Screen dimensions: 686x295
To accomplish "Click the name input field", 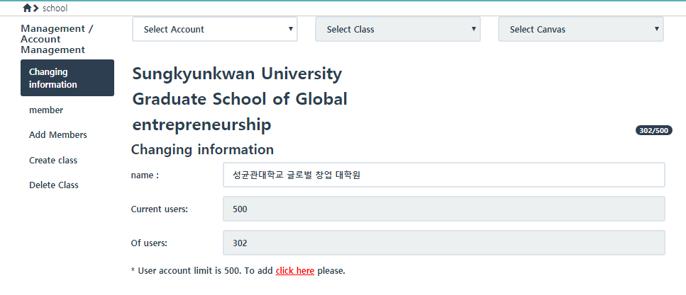I will [x=443, y=175].
